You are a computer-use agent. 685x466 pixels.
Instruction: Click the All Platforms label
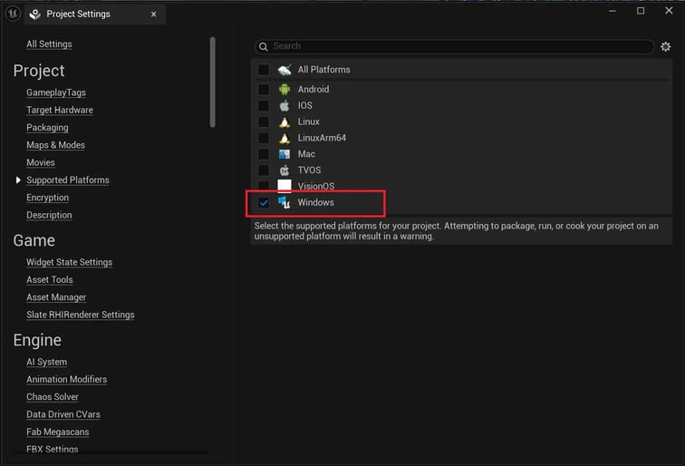tap(323, 70)
